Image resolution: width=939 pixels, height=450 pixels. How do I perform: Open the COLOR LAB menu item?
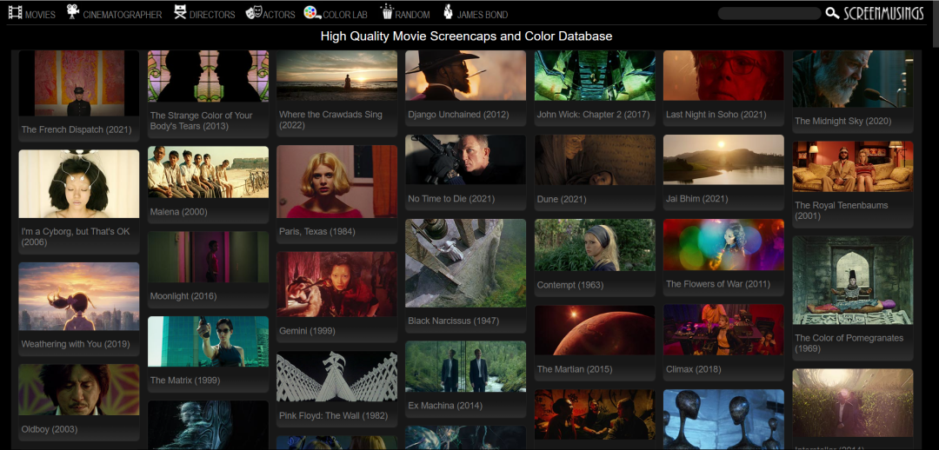pyautogui.click(x=346, y=15)
